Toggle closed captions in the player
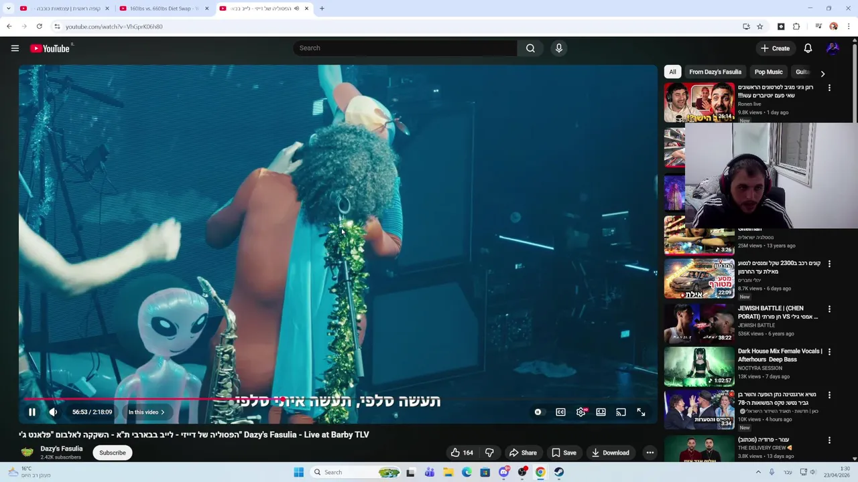The width and height of the screenshot is (858, 482). [x=560, y=412]
